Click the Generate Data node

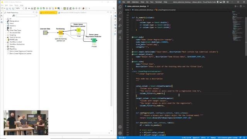(x=46, y=32)
